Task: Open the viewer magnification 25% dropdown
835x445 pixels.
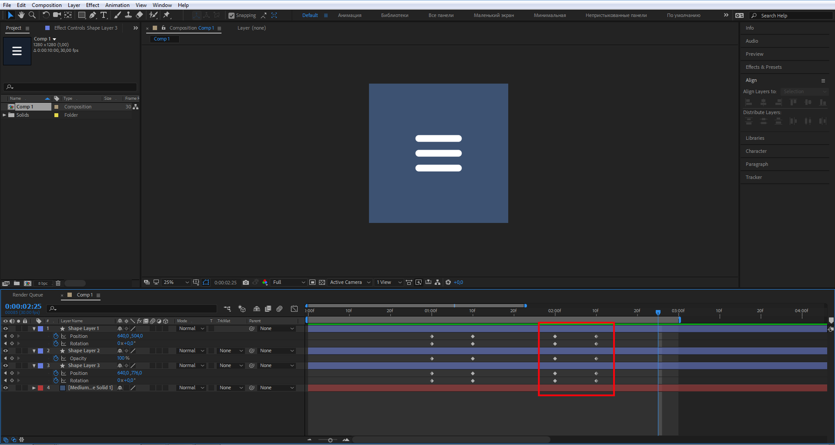Action: [176, 283]
